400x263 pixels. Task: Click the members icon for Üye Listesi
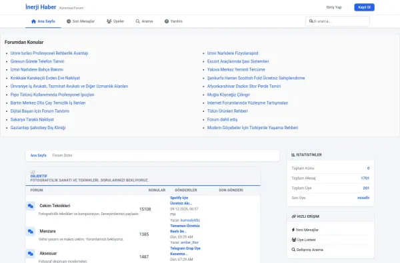pyautogui.click(x=293, y=240)
